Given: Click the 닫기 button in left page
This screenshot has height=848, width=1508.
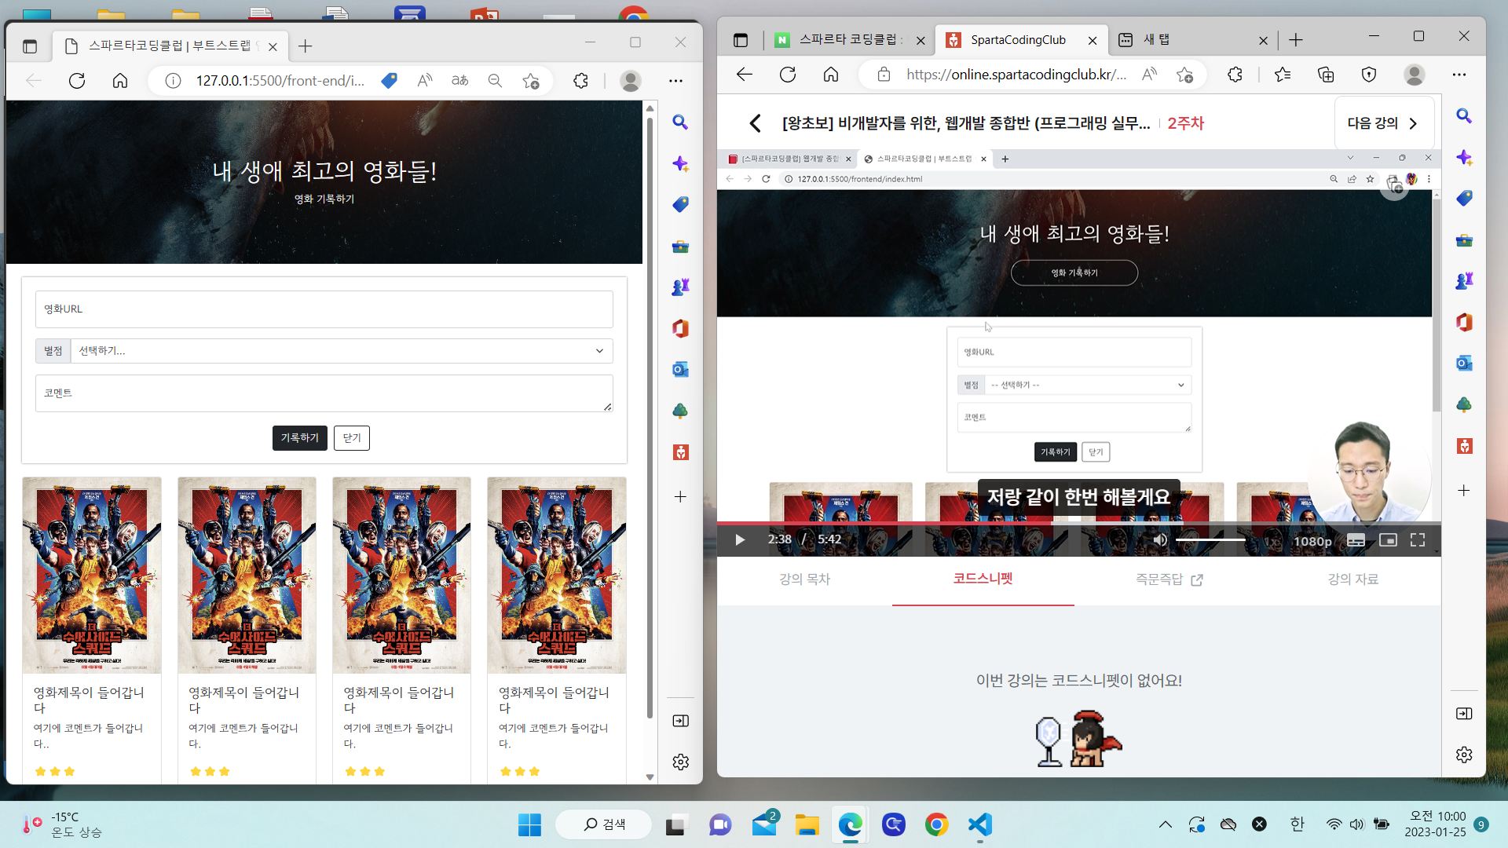Looking at the screenshot, I should click(x=352, y=438).
